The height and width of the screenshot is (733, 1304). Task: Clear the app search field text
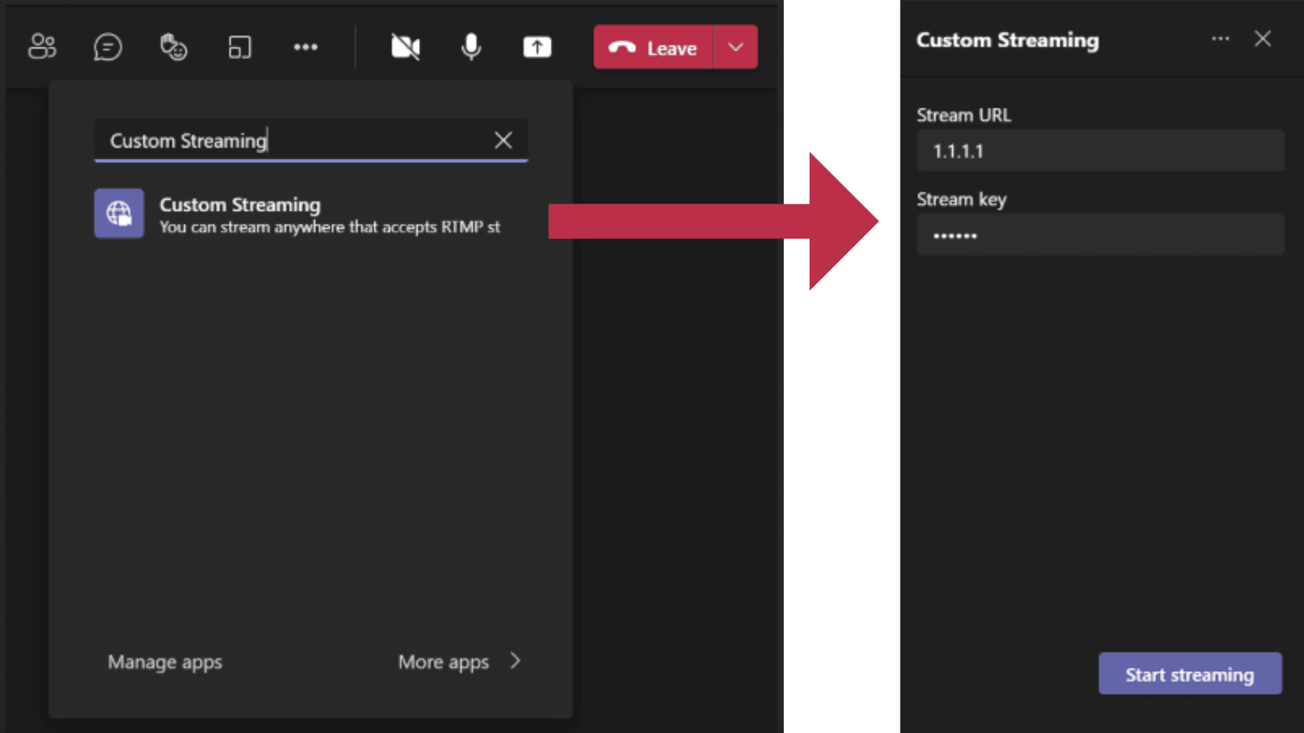pyautogui.click(x=503, y=140)
